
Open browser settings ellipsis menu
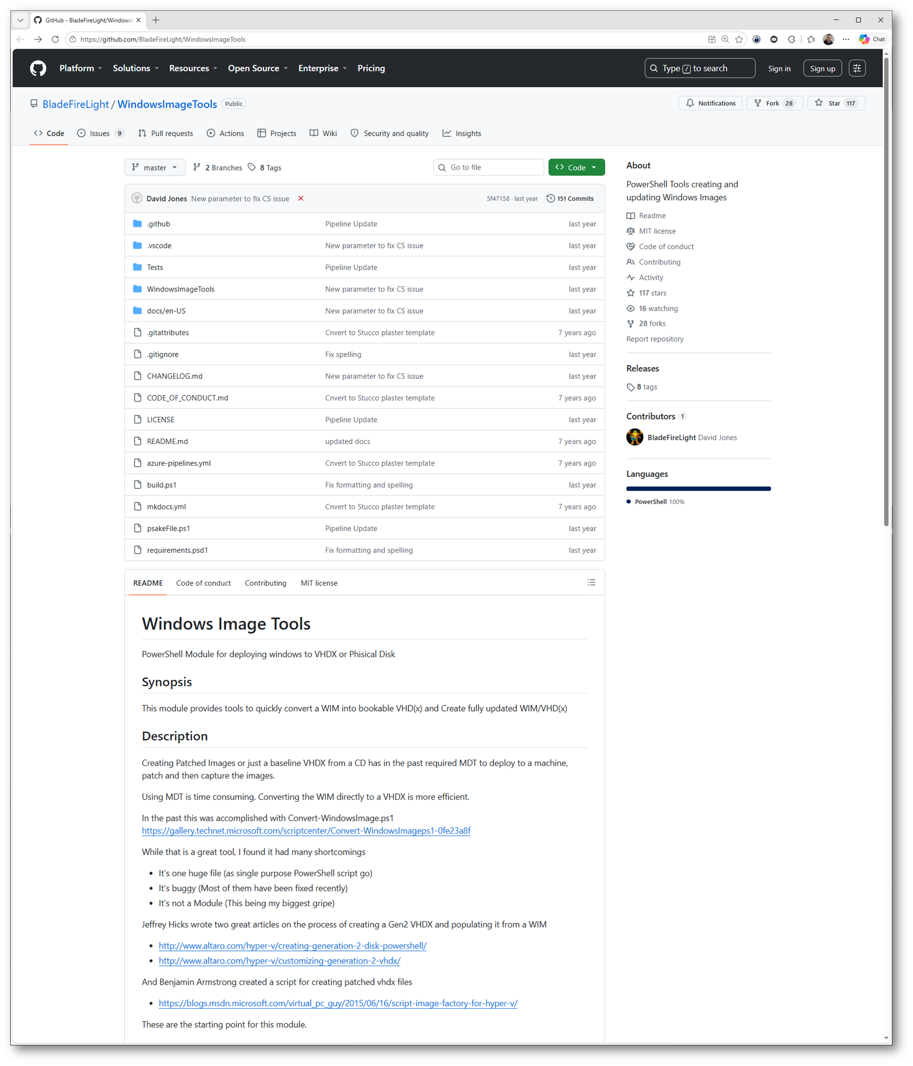click(846, 39)
